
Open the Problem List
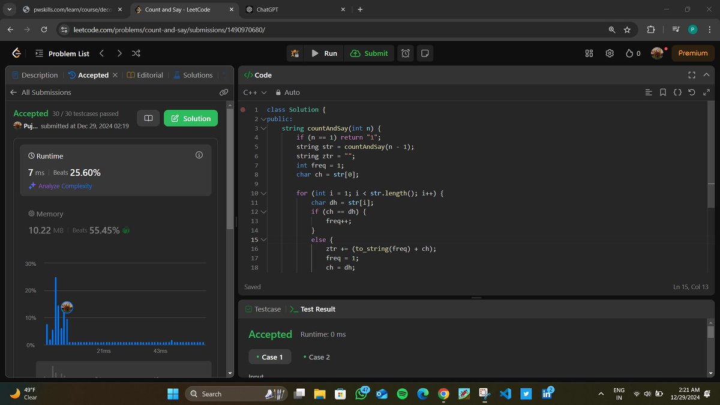(62, 53)
